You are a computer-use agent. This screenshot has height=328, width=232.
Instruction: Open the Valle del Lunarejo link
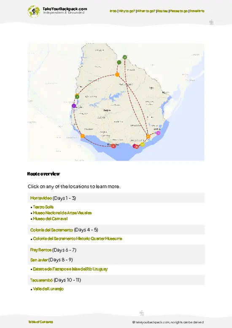pyautogui.click(x=48, y=289)
